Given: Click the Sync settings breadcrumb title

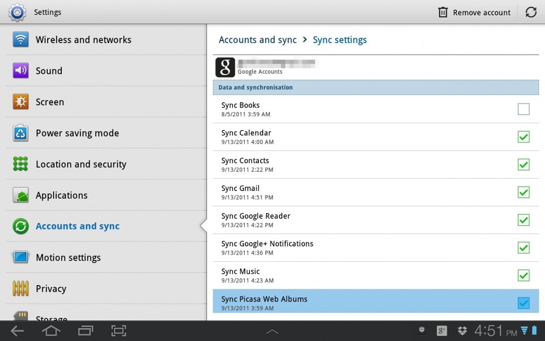Looking at the screenshot, I should 340,40.
